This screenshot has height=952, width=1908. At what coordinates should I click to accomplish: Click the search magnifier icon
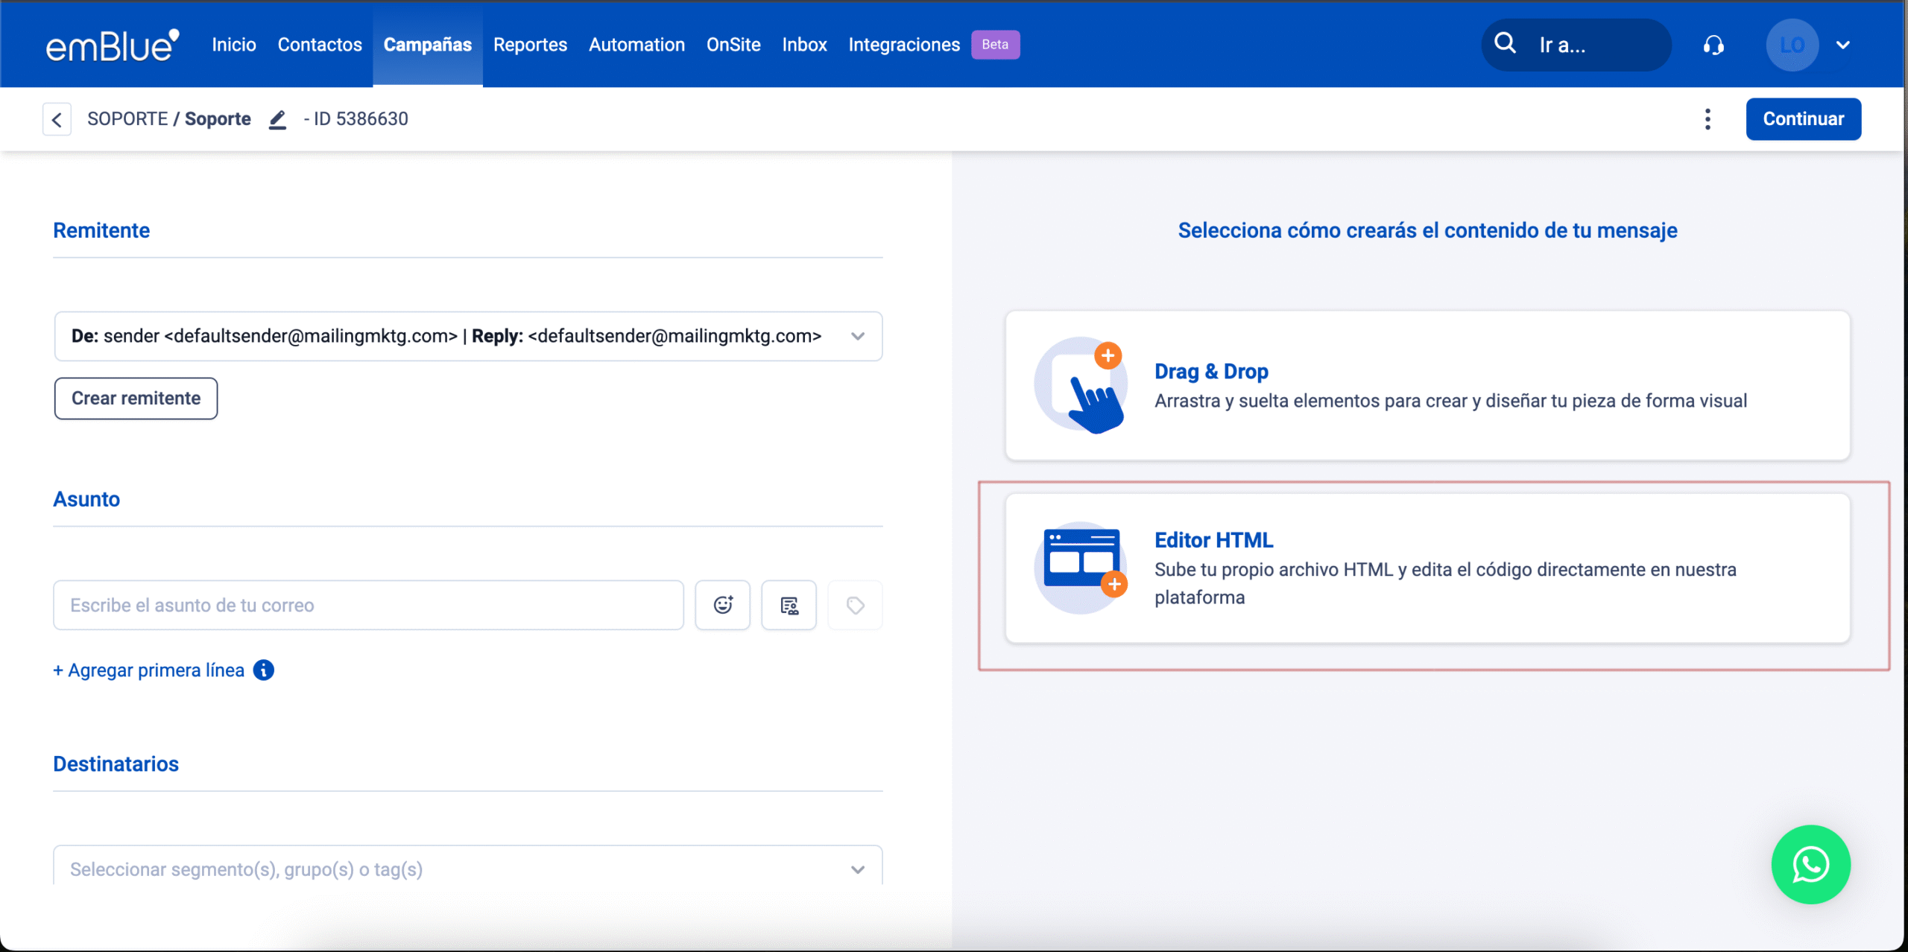click(1505, 44)
